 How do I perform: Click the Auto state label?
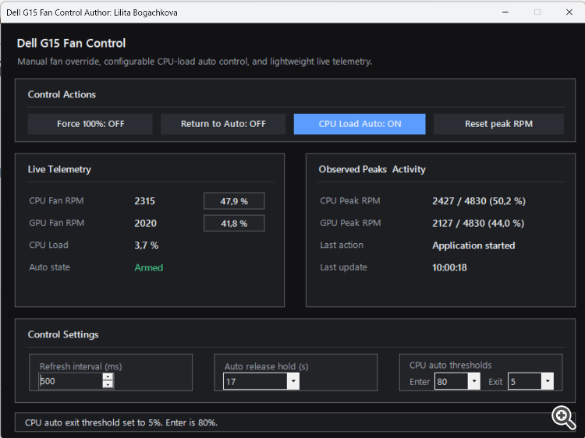point(49,267)
